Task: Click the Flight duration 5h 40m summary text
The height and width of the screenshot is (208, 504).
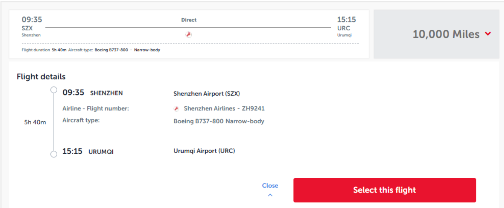Action: click(x=44, y=50)
